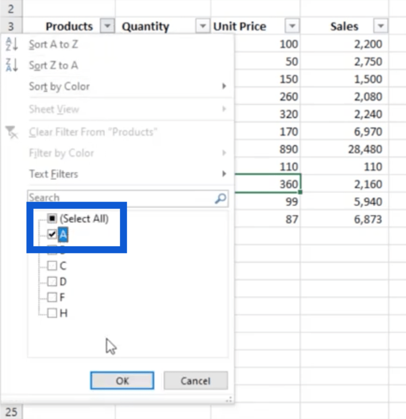Select the sales cell 6,970
The width and height of the screenshot is (406, 419).
[344, 131]
